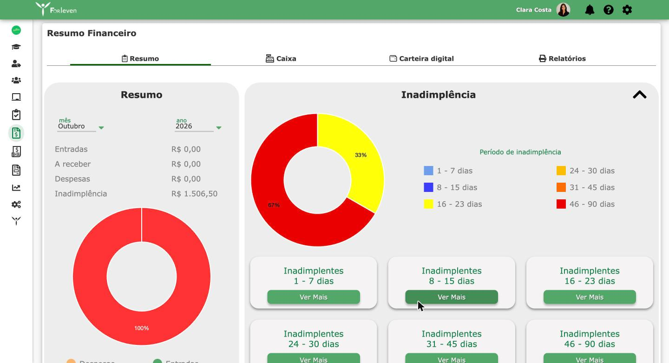Click the 31 - 45 dias orange legend swatch
Image resolution: width=669 pixels, height=363 pixels.
pos(561,187)
